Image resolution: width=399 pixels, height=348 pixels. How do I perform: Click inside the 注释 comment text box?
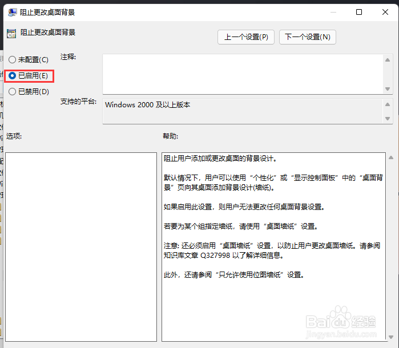243,74
